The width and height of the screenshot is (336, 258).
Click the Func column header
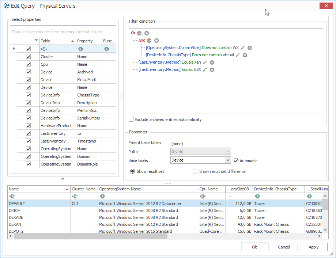click(x=109, y=41)
